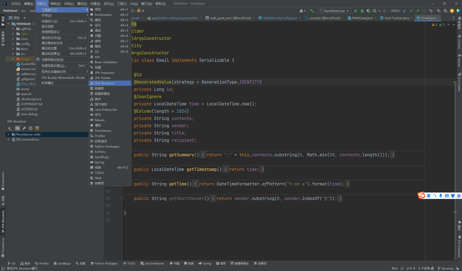Viewport: 462px width, 271px height.
Task: Open the Profiler tool window button
Action: click(x=42, y=263)
